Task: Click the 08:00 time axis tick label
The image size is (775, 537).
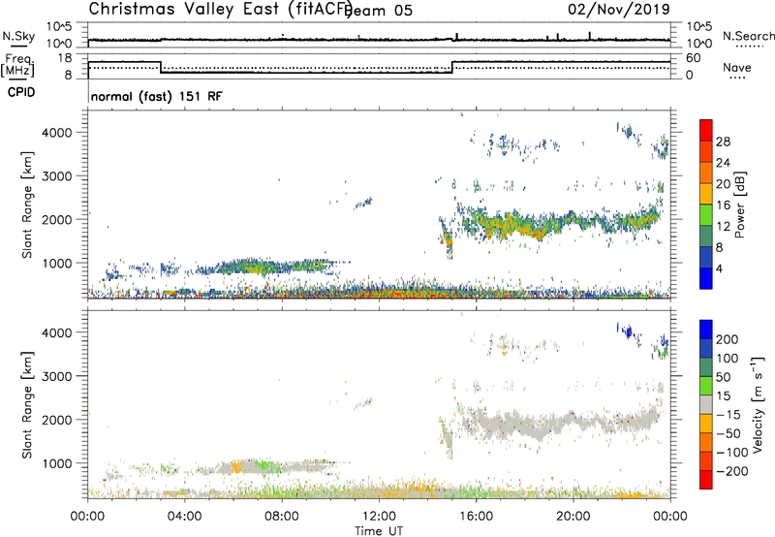Action: pos(282,517)
